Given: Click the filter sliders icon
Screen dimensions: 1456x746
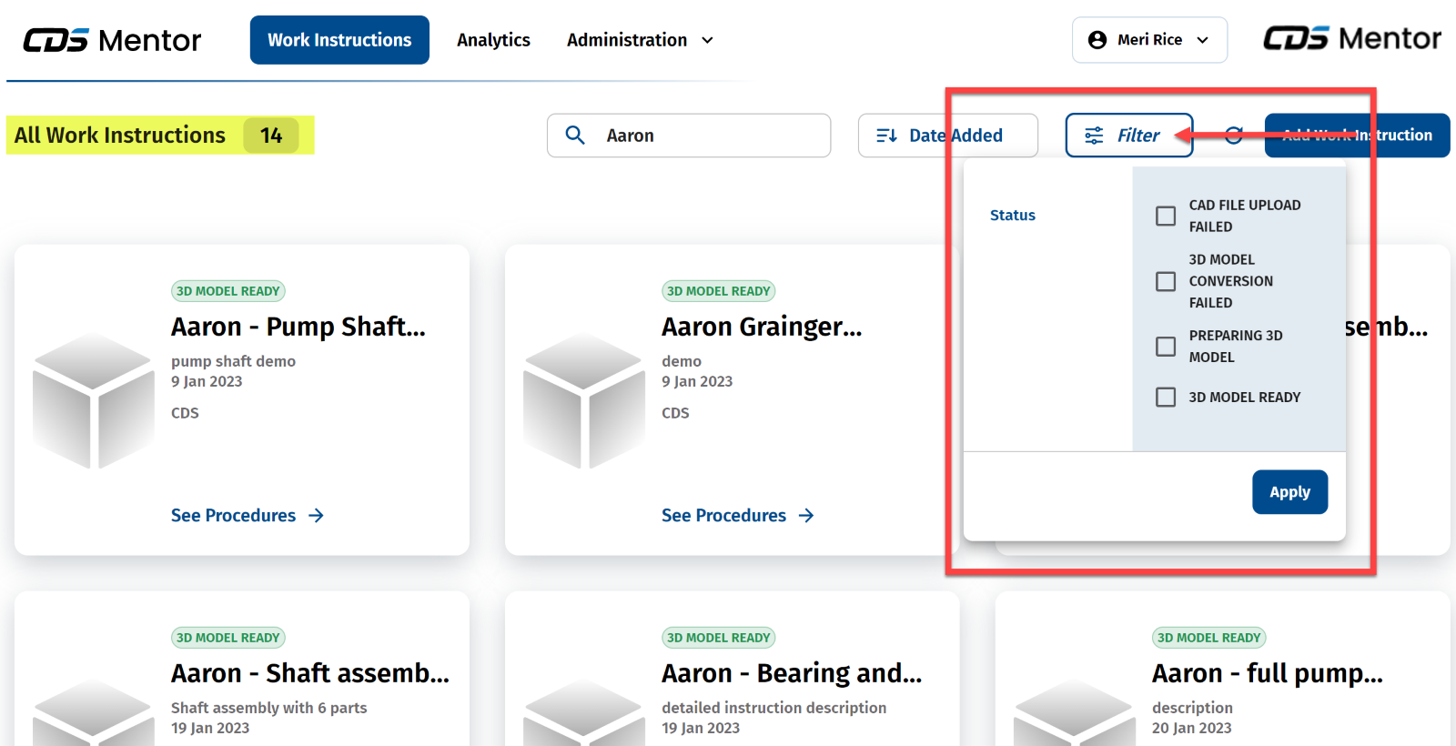Looking at the screenshot, I should (x=1094, y=136).
